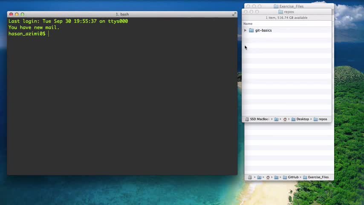Click the Desktop folder in repos path bar

[x=300, y=119]
